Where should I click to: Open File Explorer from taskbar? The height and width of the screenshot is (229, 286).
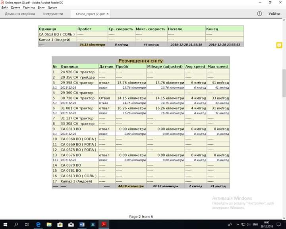(x=49, y=225)
